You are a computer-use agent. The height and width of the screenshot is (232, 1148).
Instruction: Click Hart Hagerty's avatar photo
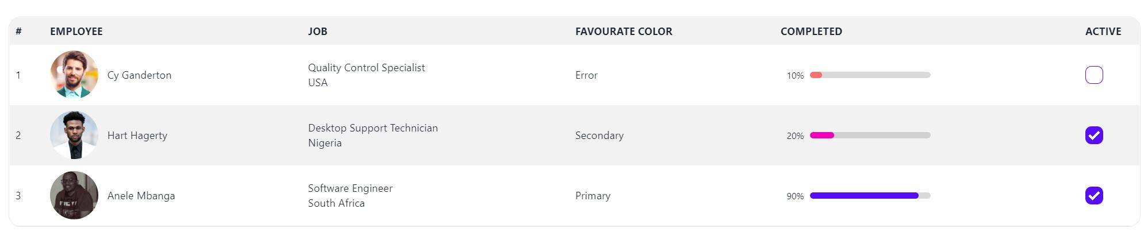74,135
